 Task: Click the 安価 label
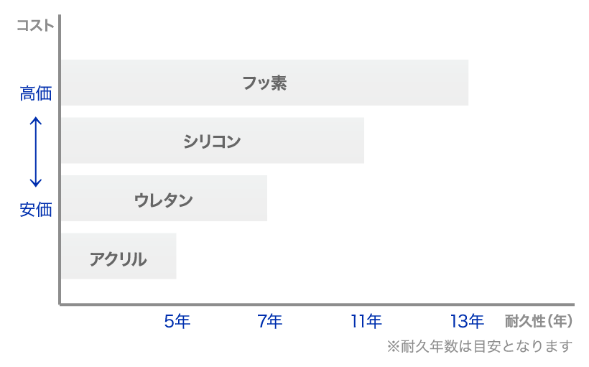36,210
